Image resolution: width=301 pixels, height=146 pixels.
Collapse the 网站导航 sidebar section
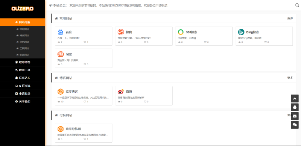[23, 22]
